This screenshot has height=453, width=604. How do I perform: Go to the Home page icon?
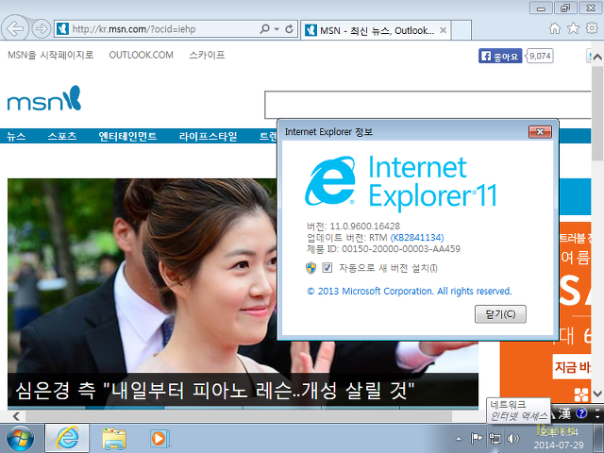[555, 28]
